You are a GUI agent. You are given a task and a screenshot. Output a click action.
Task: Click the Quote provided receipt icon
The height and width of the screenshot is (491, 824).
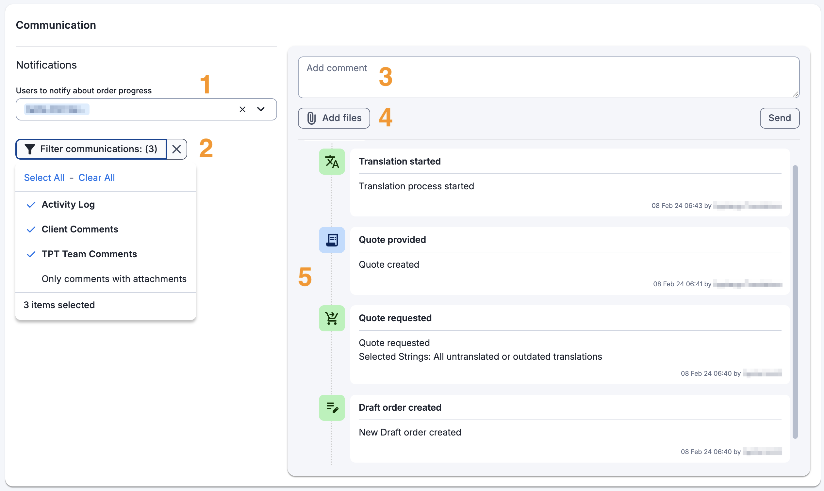tap(332, 240)
